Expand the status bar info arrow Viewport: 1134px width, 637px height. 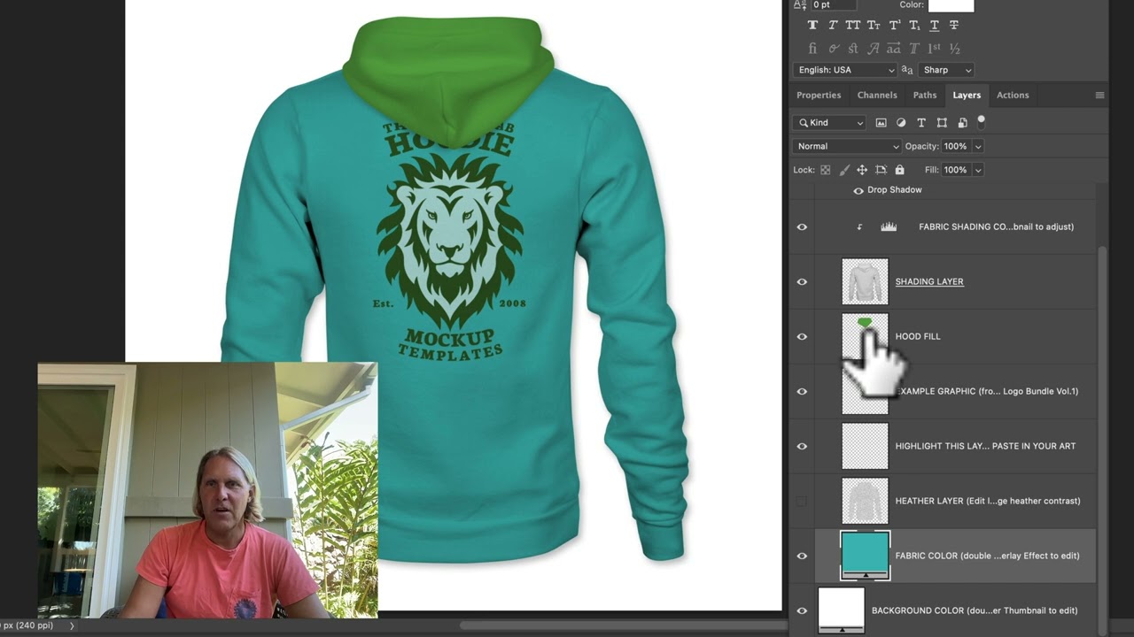pyautogui.click(x=72, y=625)
